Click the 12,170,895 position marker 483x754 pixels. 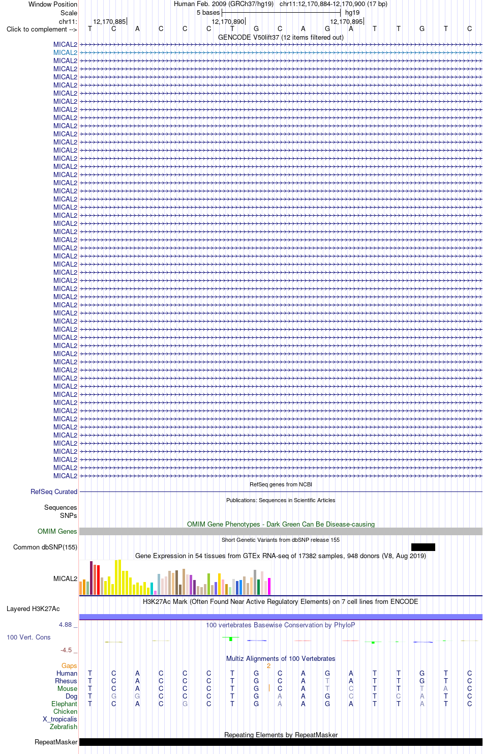346,21
